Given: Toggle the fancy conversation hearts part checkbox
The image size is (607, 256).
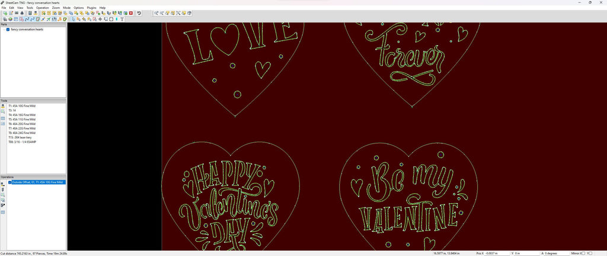Looking at the screenshot, I should pyautogui.click(x=8, y=30).
